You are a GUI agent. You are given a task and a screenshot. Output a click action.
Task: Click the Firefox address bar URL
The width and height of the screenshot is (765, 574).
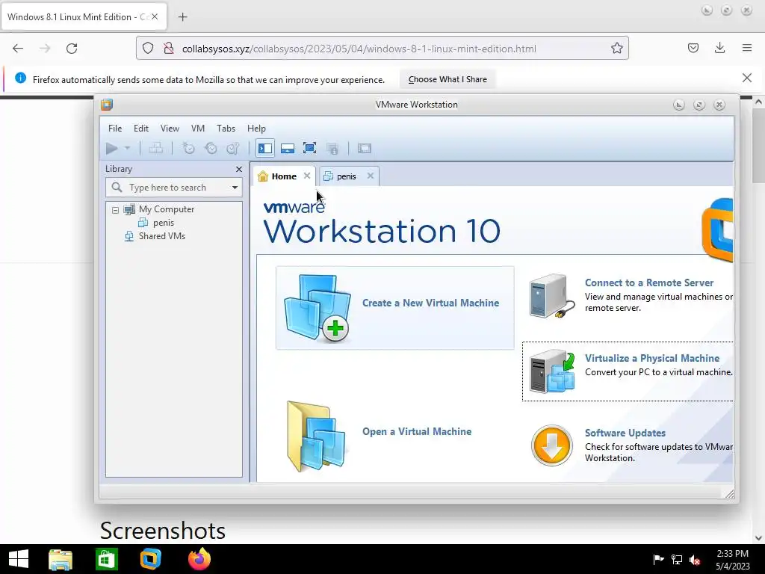[x=359, y=49]
